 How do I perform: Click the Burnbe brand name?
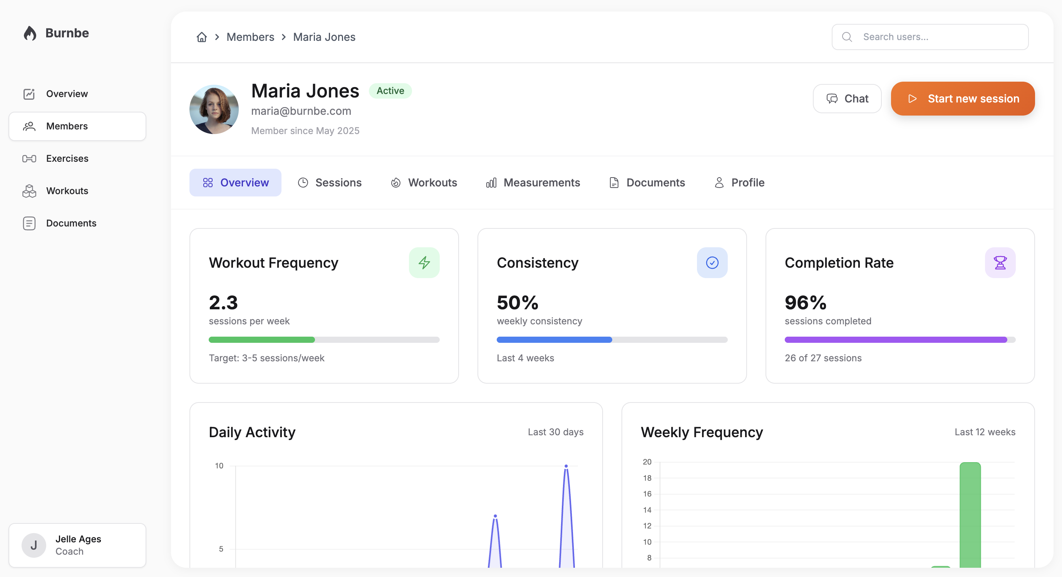[67, 33]
